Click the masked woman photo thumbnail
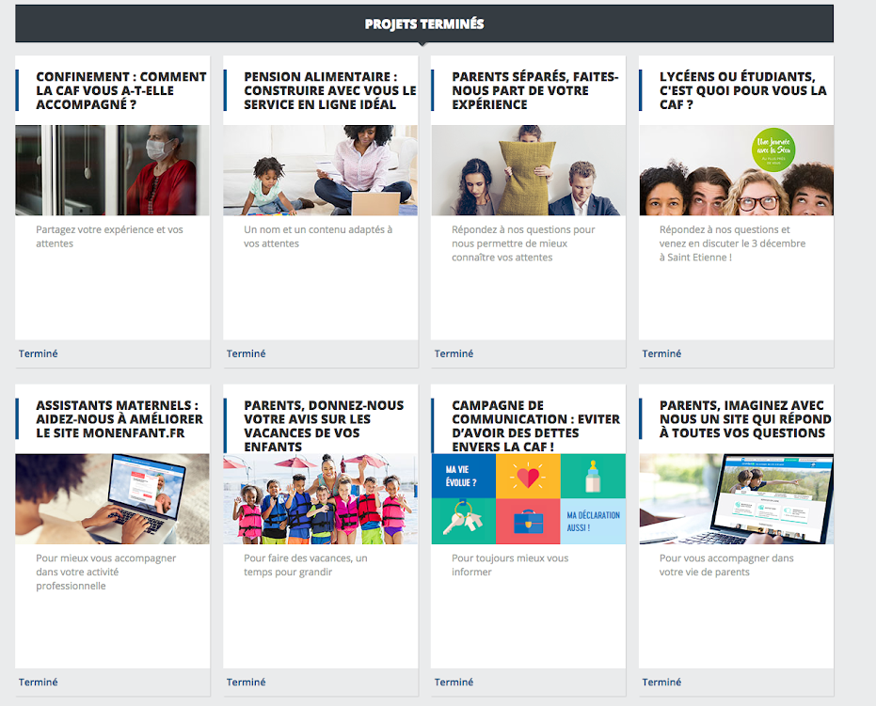 point(112,170)
